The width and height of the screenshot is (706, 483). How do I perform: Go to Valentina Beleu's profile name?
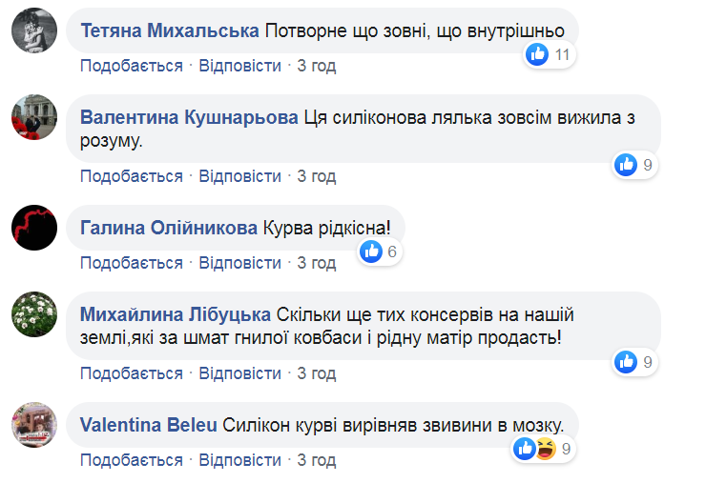point(149,424)
